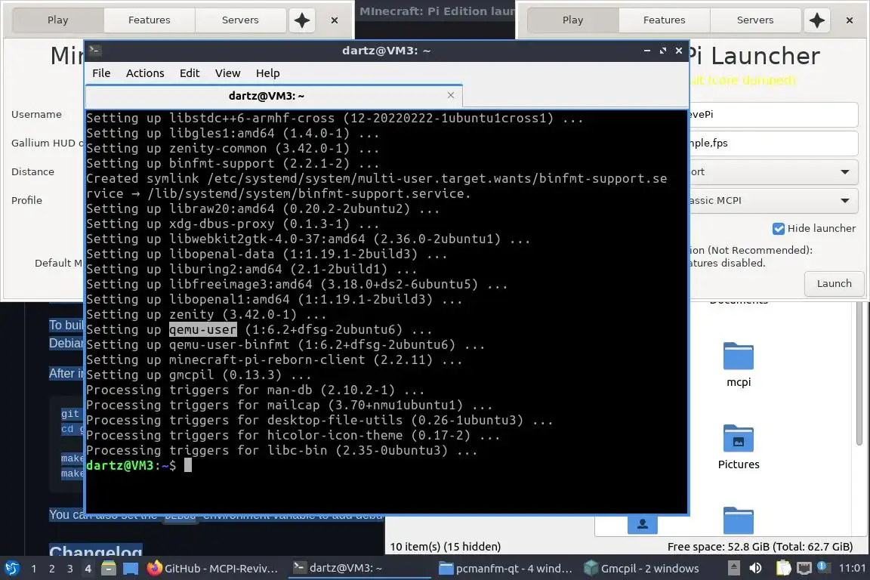Switch to virtual desktop 1
The image size is (870, 580).
(34, 569)
